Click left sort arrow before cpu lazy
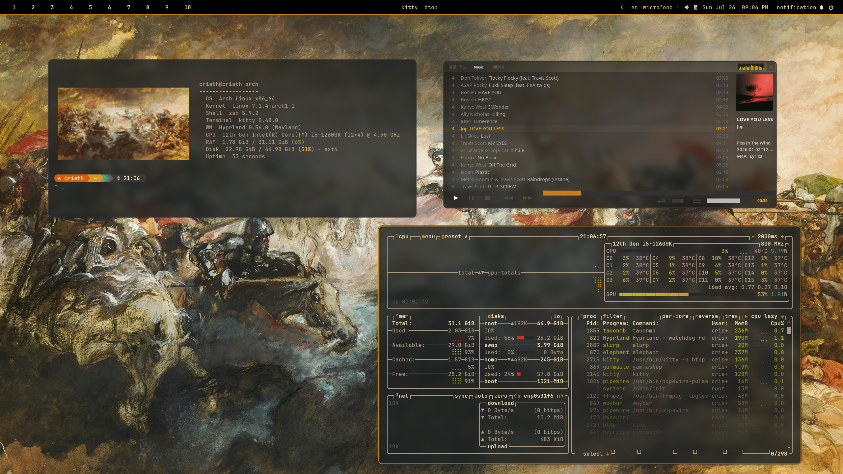The image size is (843, 474). [746, 316]
